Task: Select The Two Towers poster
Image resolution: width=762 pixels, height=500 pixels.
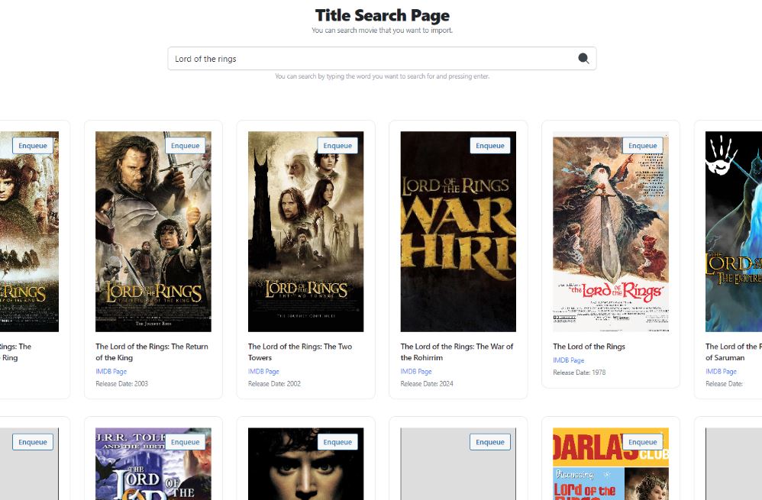Action: [305, 232]
